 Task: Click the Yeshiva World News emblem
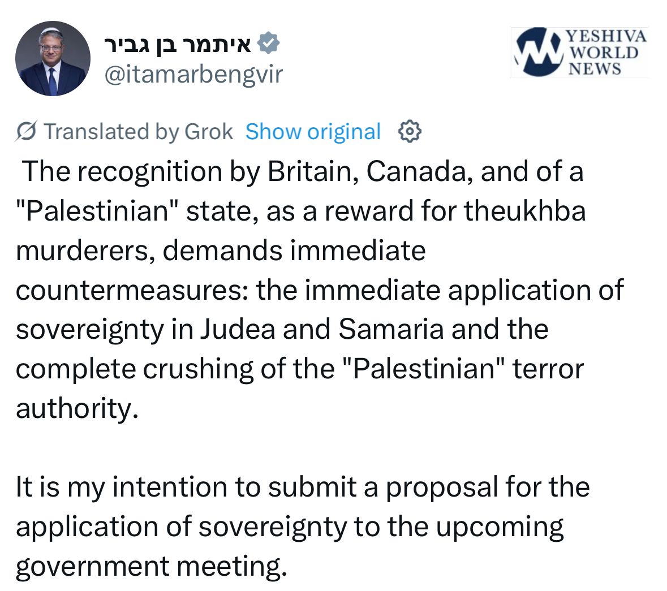pyautogui.click(x=537, y=52)
